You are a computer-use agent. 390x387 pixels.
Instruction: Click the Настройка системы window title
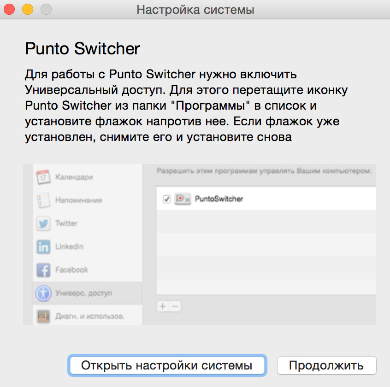tap(195, 10)
